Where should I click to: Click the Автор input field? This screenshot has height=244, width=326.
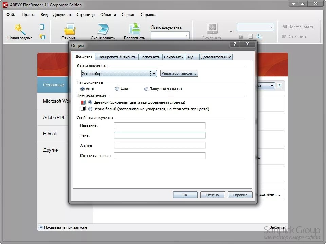pyautogui.click(x=160, y=145)
